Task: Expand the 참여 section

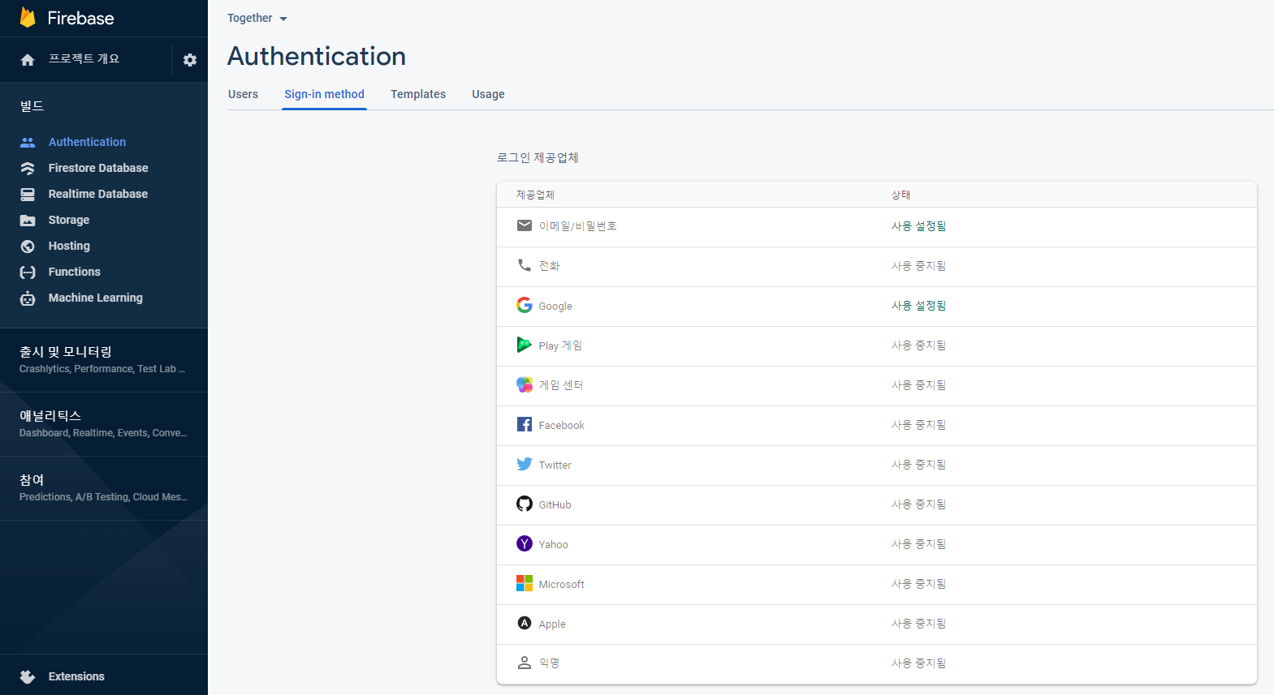Action: tap(104, 488)
